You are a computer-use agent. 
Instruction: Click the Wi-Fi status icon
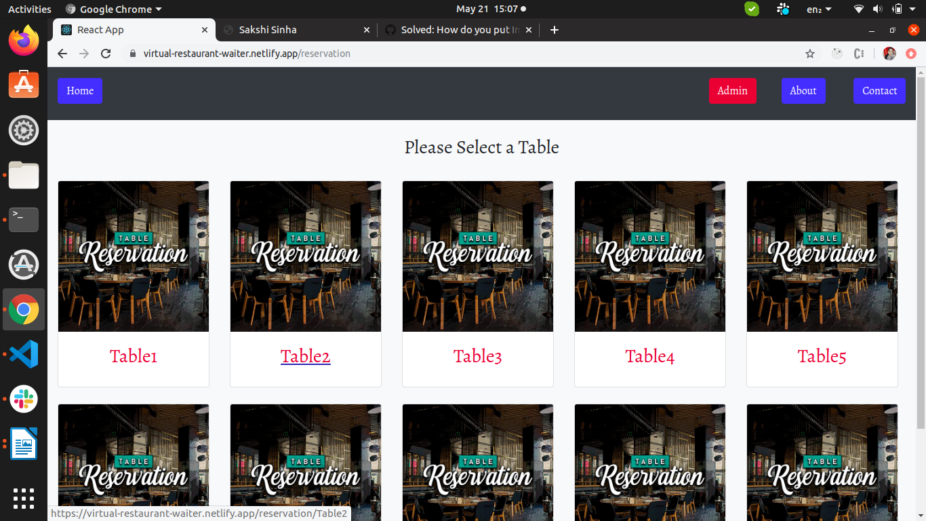coord(859,9)
